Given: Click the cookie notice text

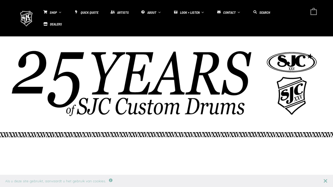Looking at the screenshot, I should coord(55,181).
